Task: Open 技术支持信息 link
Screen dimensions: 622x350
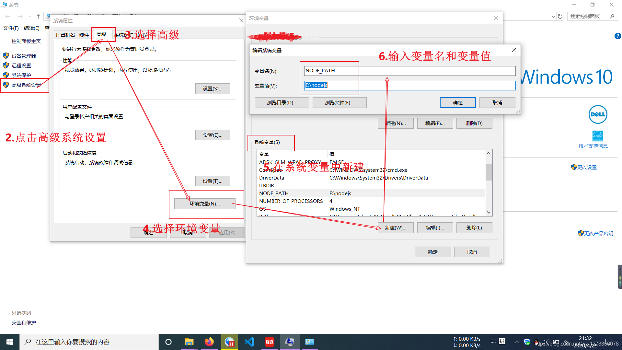Action: pyautogui.click(x=593, y=146)
